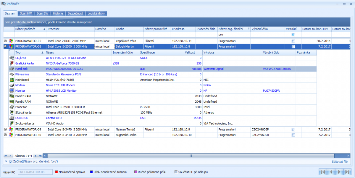Go to last record in grid navigator

pyautogui.click(x=40, y=156)
